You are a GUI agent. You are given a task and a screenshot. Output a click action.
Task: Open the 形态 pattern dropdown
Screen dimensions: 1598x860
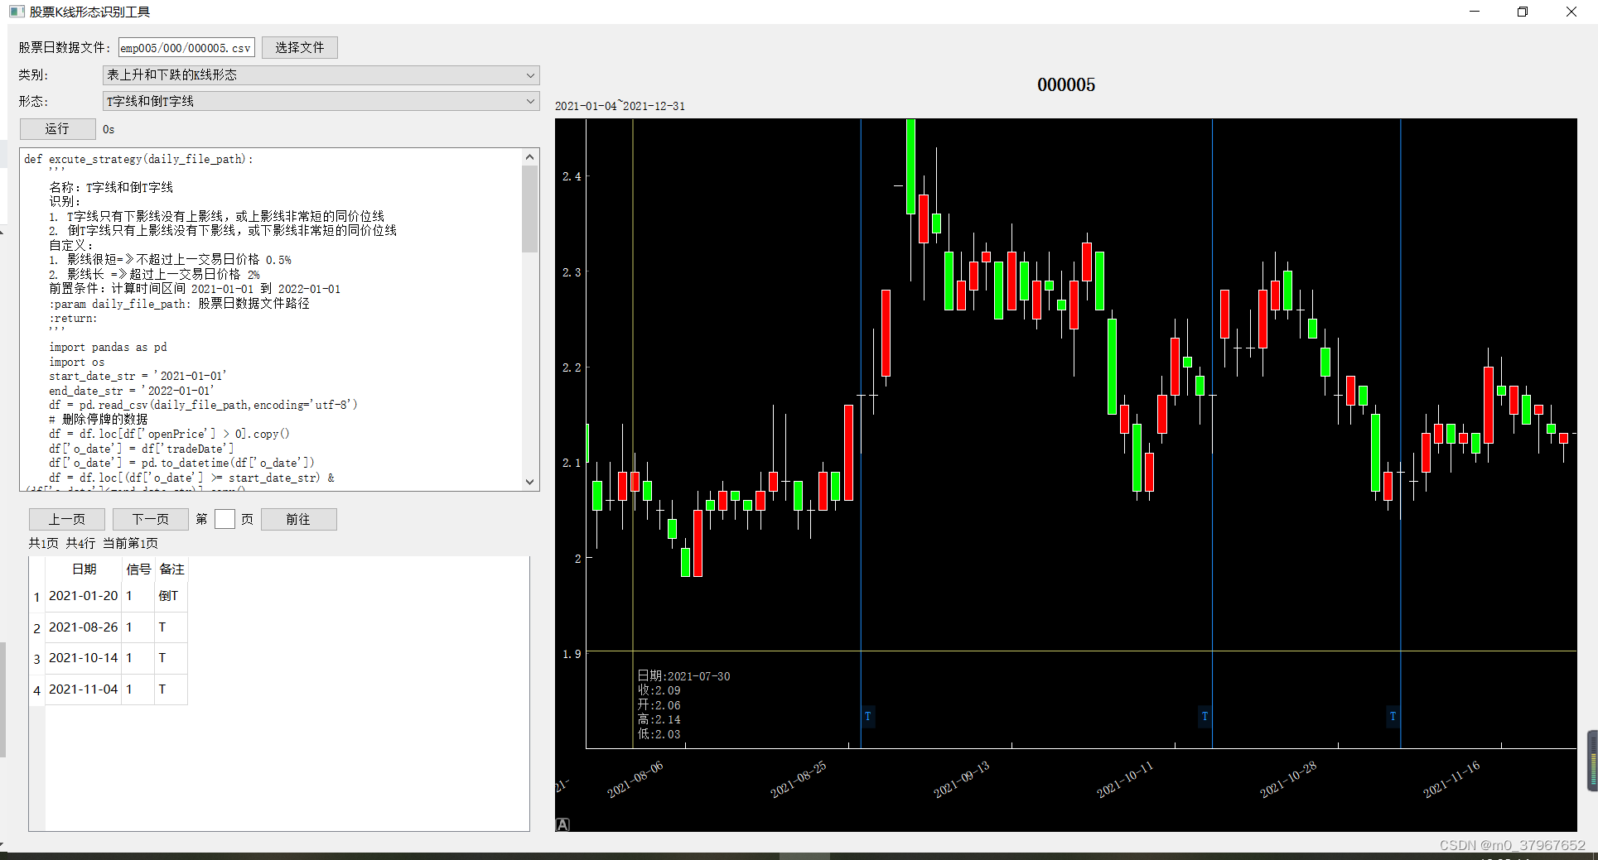pos(321,101)
